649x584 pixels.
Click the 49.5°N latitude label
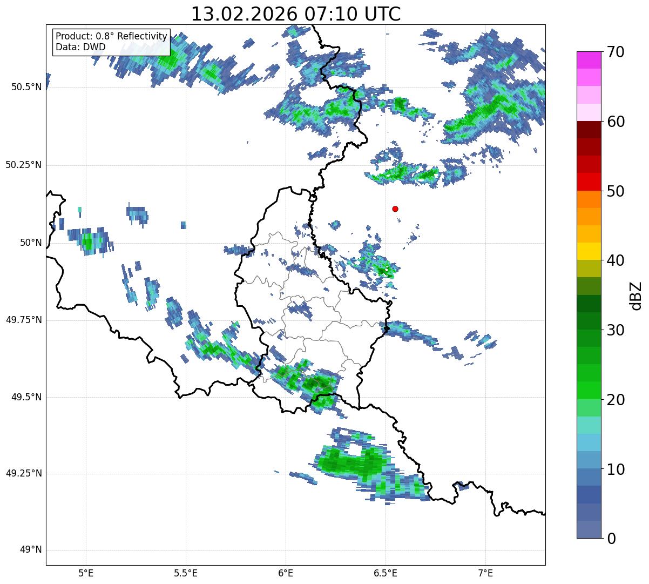point(26,397)
